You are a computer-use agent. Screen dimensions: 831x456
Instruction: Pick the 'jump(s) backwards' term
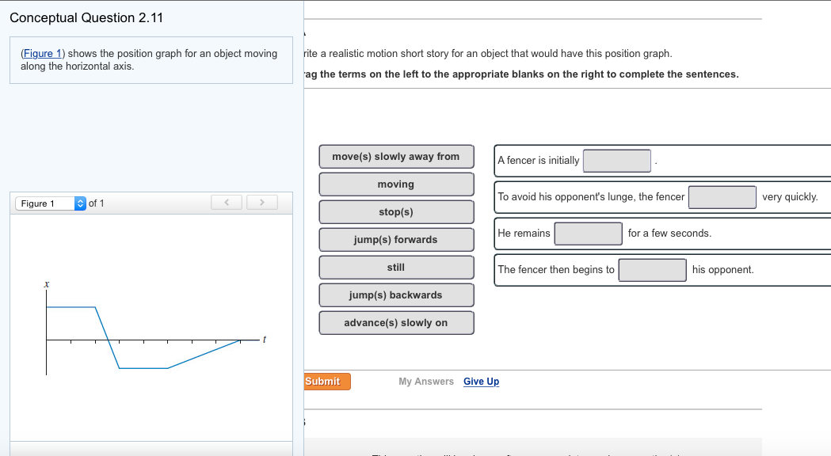pyautogui.click(x=396, y=295)
